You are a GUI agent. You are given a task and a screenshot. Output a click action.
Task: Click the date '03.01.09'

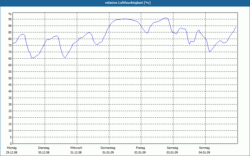tap(172, 153)
